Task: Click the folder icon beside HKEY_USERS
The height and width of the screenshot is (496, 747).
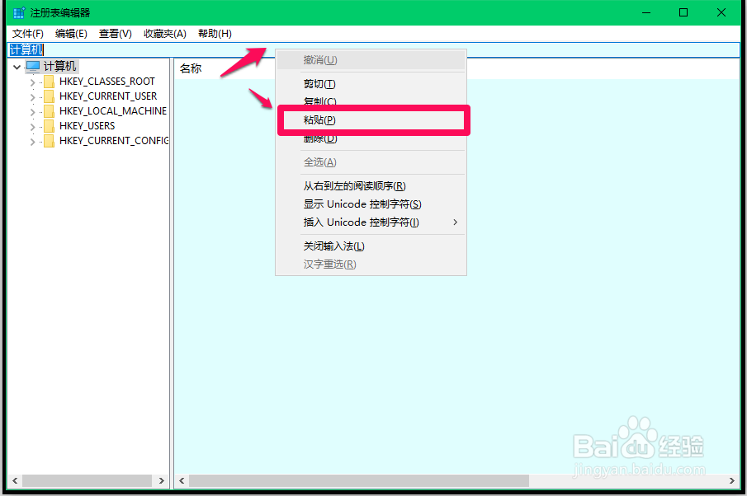Action: (49, 126)
